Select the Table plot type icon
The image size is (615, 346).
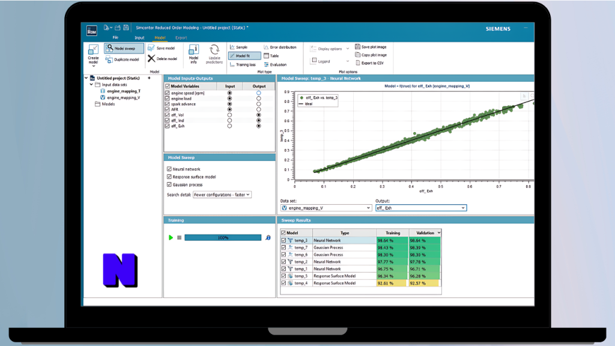click(266, 56)
